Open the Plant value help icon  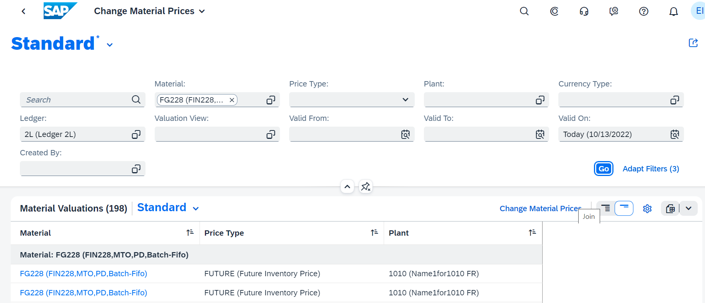pyautogui.click(x=540, y=100)
